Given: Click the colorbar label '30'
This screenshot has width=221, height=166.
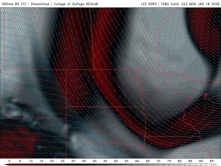Looking at the screenshot, I should (x=73, y=161).
